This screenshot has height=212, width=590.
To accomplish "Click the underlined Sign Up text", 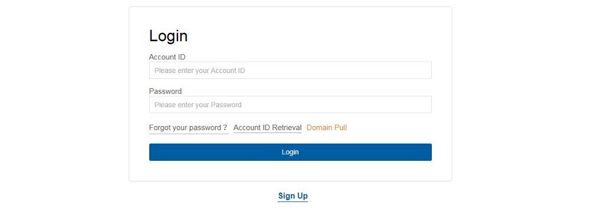I will coord(293,196).
